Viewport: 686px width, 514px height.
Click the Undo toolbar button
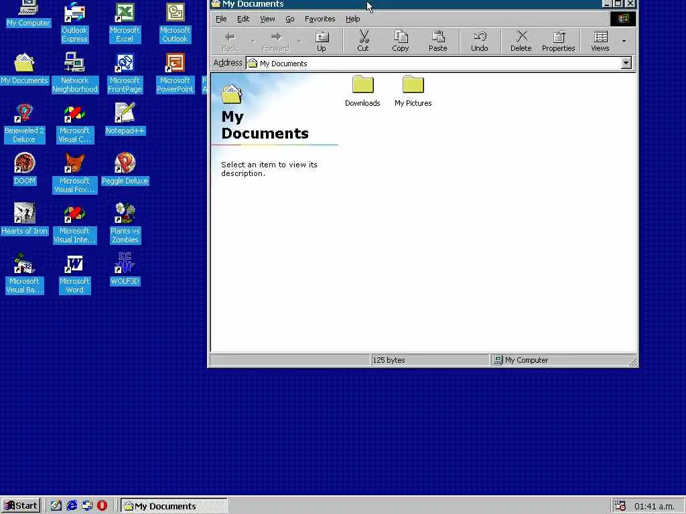coord(480,41)
